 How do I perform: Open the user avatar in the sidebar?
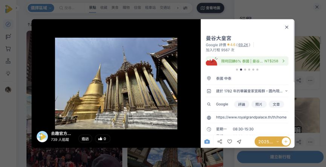coord(8,90)
